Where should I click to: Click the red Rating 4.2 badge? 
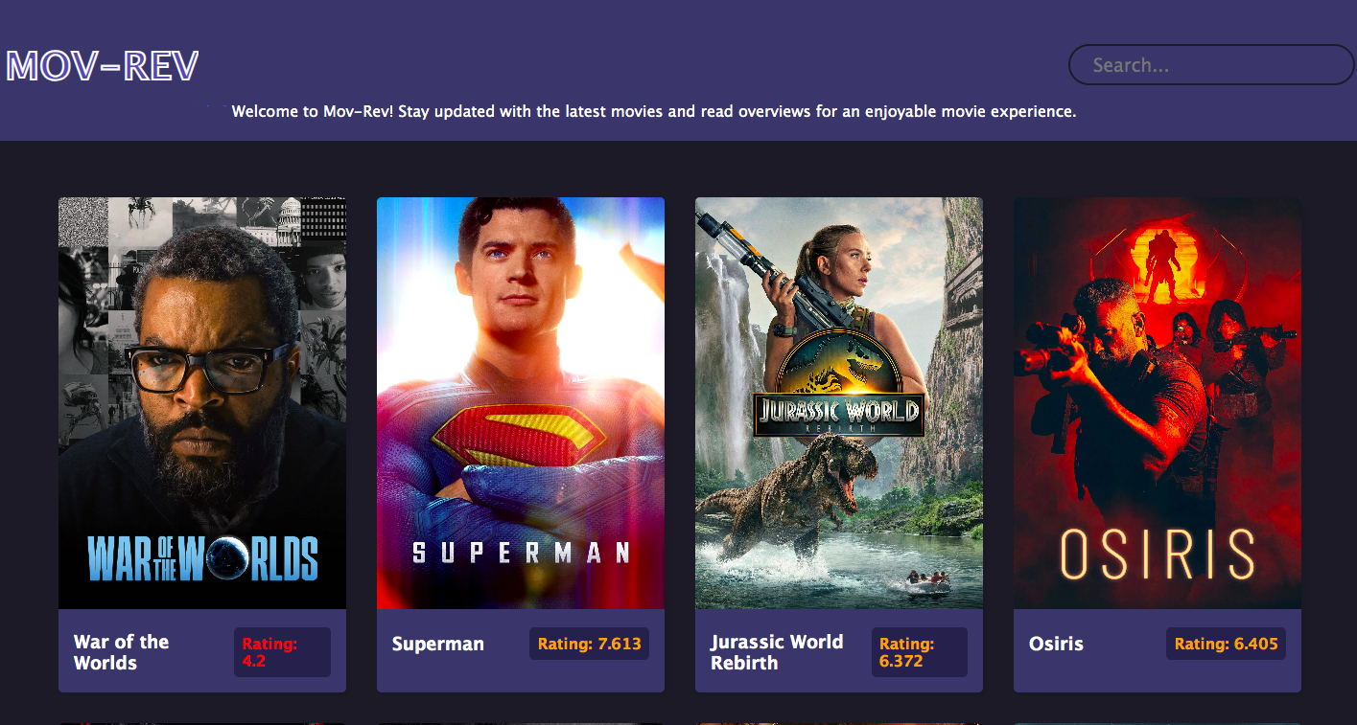282,652
